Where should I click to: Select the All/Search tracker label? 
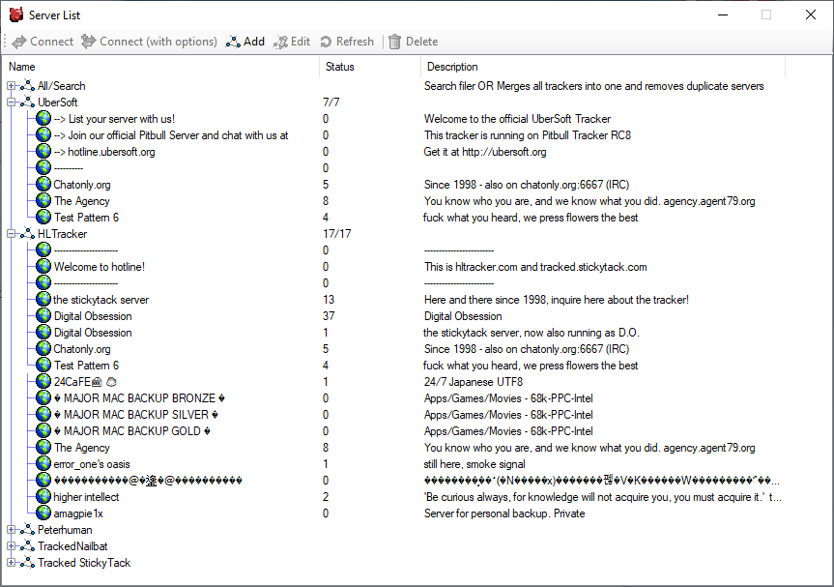61,86
